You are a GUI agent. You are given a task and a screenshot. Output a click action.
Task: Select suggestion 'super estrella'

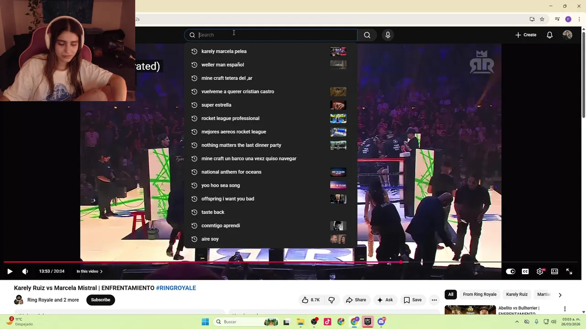[x=271, y=105]
